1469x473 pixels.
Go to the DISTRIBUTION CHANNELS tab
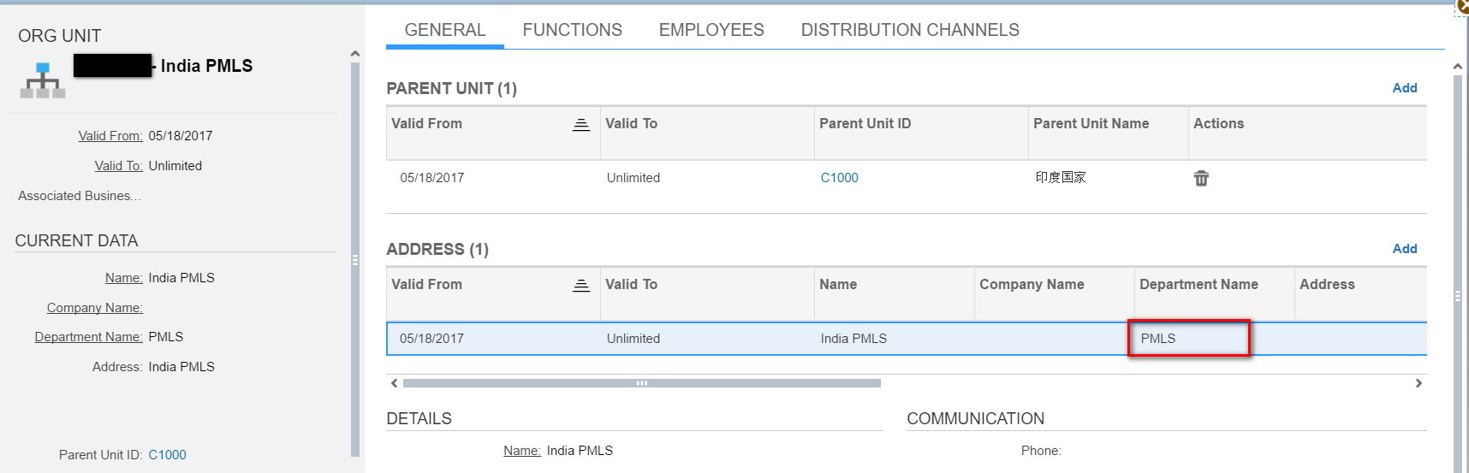click(x=909, y=30)
